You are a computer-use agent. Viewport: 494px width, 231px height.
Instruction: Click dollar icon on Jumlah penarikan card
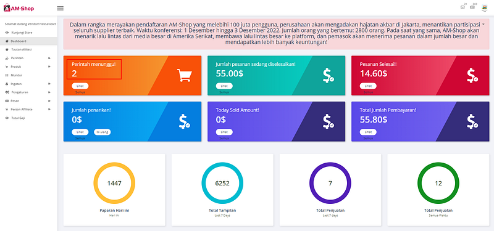point(184,121)
